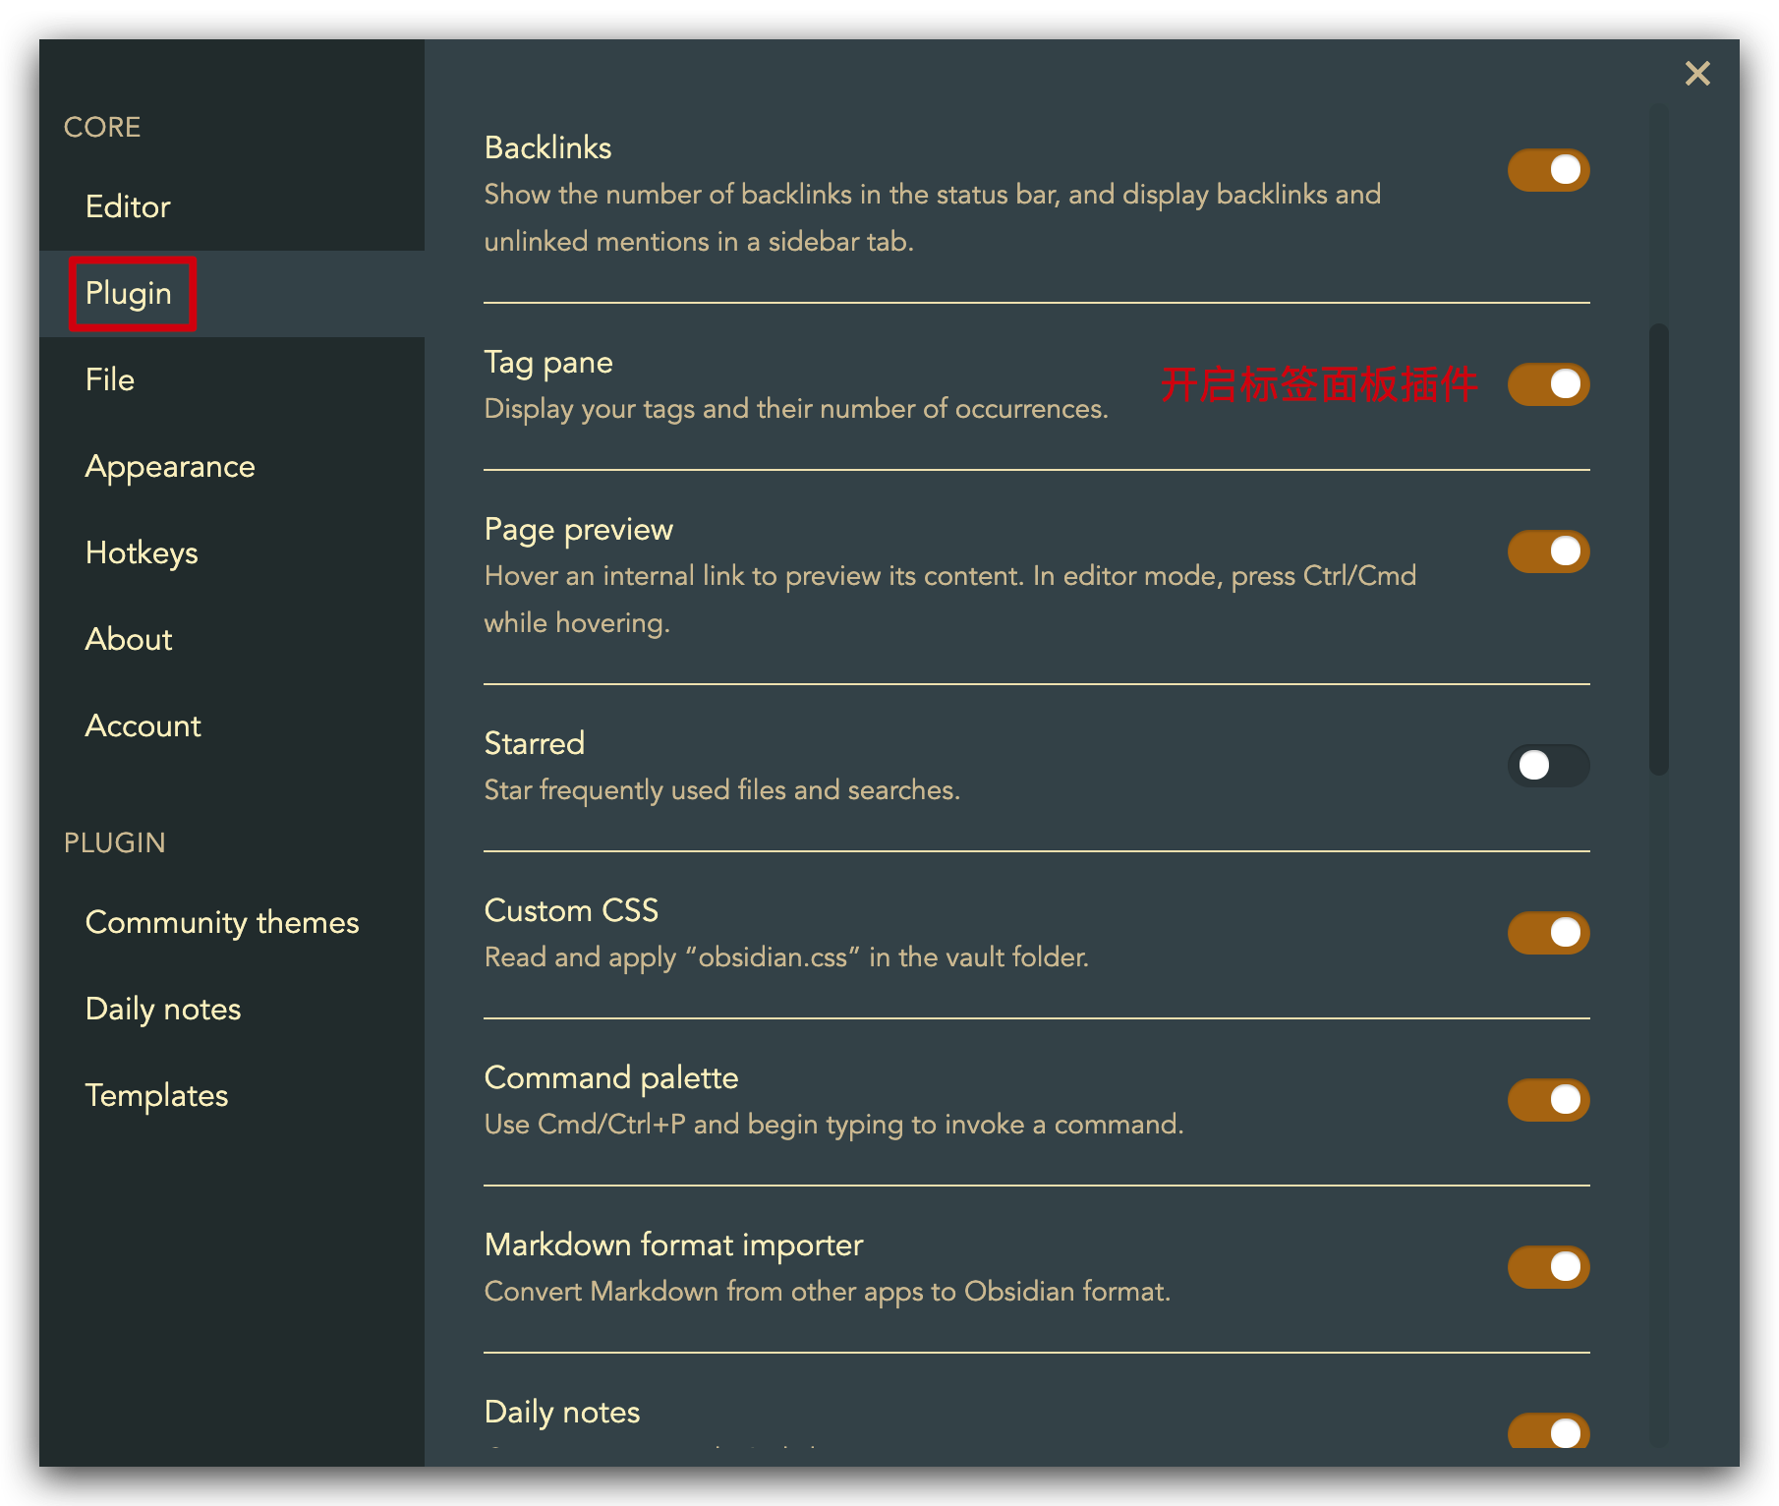
Task: Toggle the Backlinks plugin switch
Action: [1549, 170]
